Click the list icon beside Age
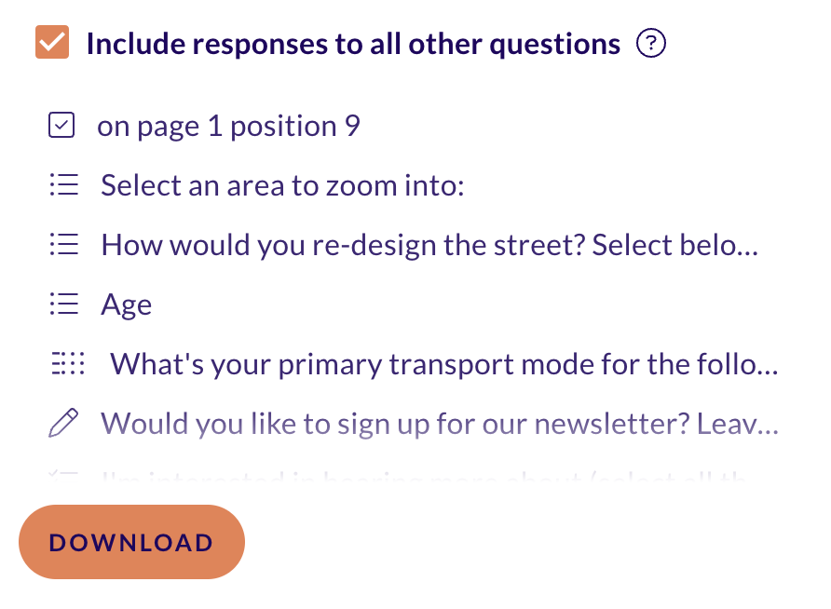 tap(64, 304)
